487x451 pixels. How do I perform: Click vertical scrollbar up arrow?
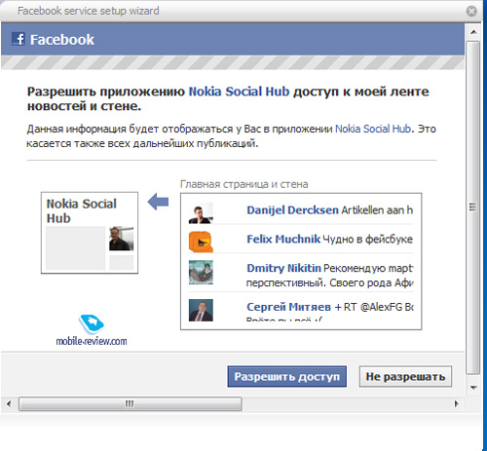point(473,32)
